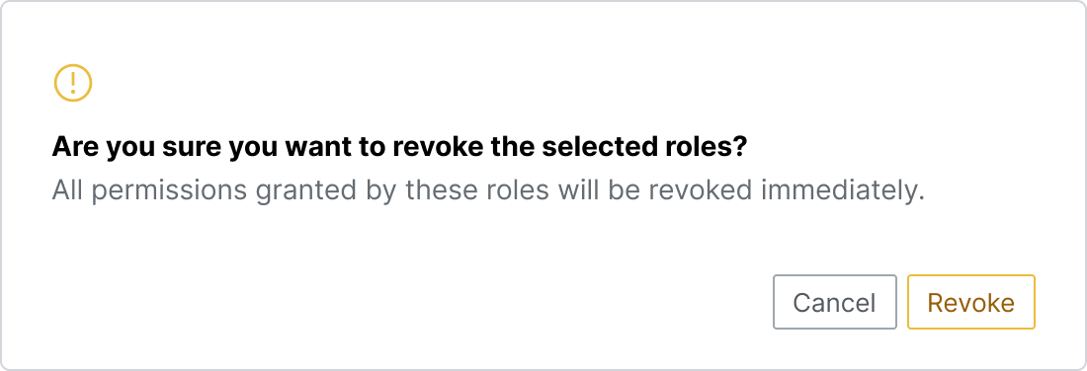This screenshot has width=1087, height=371.
Task: Click the caution icon above the dialog title
Action: (73, 83)
